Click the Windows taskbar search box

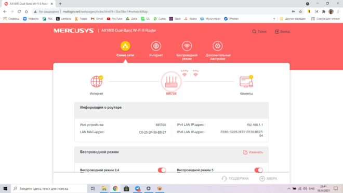click(49, 188)
